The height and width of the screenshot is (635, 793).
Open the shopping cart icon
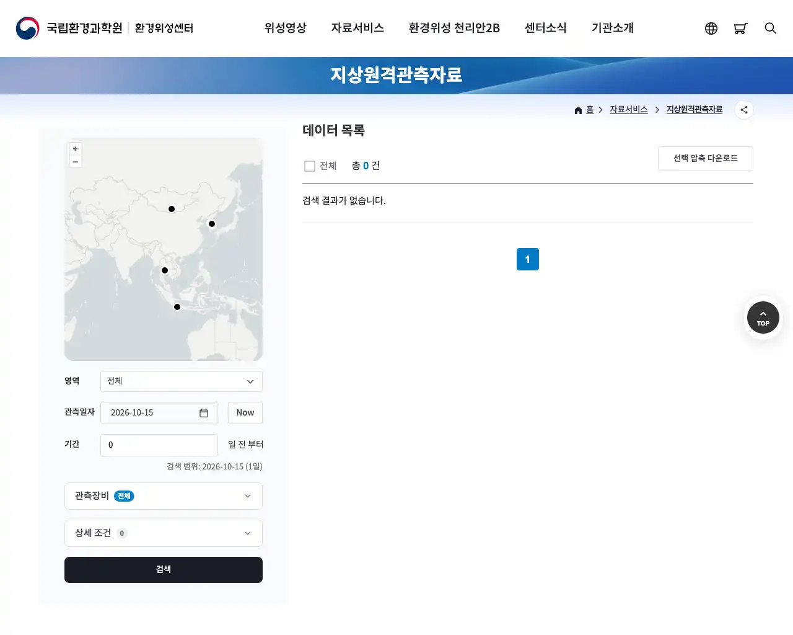click(x=740, y=29)
